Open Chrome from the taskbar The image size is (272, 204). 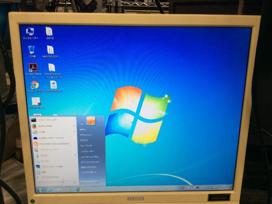[79, 190]
